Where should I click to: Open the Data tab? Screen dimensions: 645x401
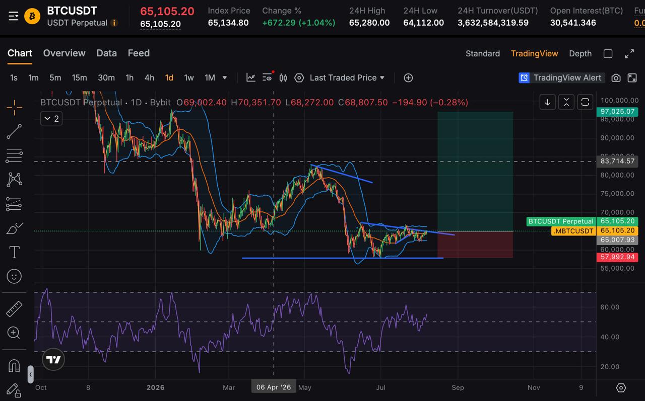pyautogui.click(x=106, y=53)
